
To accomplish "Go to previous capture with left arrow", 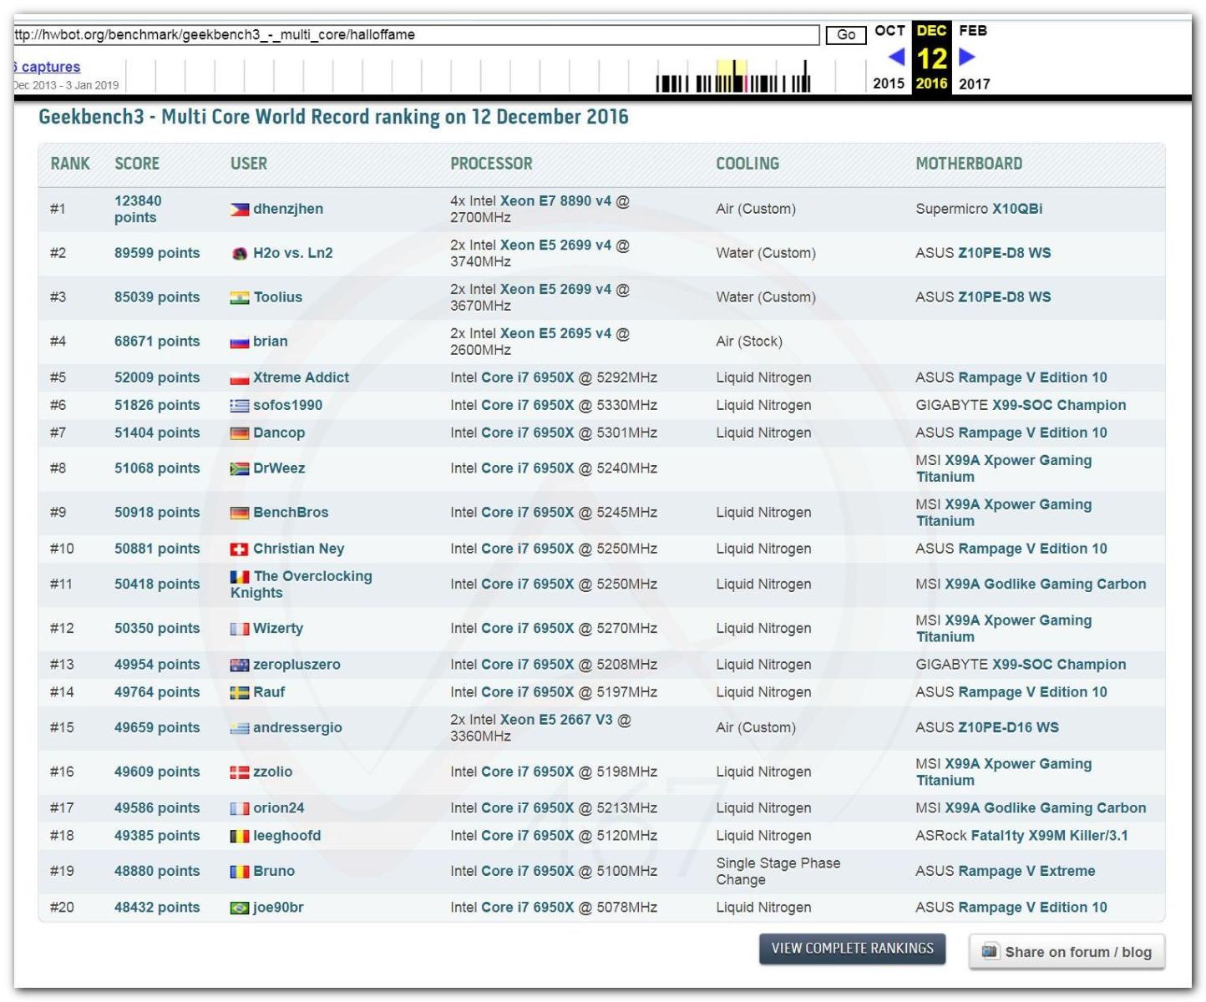I will 896,57.
